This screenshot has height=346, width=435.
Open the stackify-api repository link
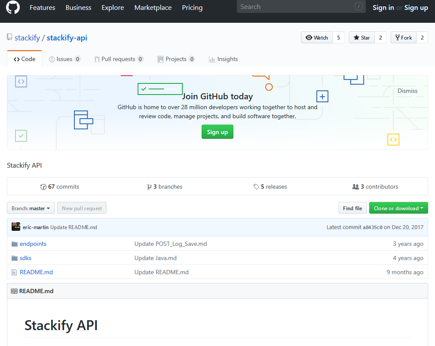pos(67,38)
